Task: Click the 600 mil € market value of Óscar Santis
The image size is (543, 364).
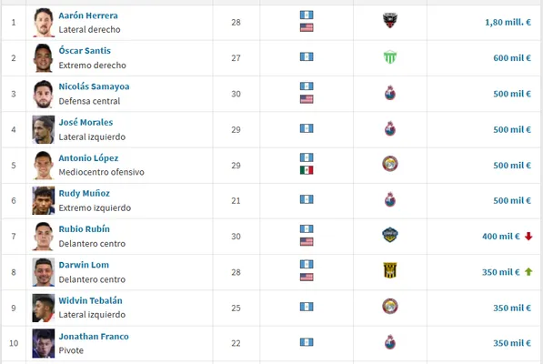Action: [512, 58]
